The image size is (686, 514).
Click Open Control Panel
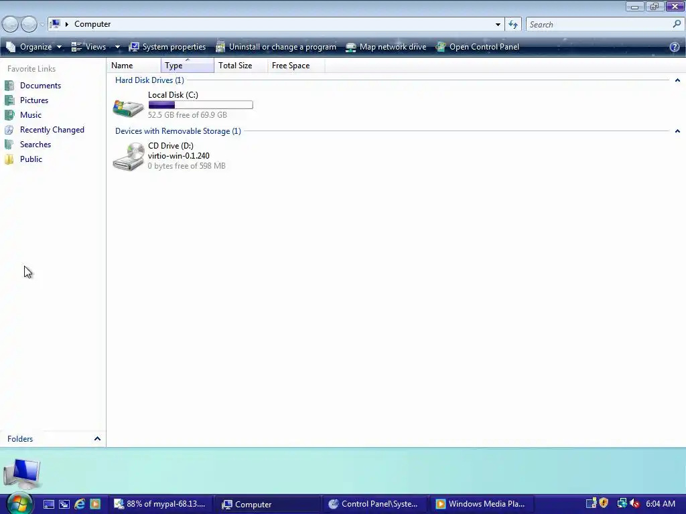(x=477, y=47)
